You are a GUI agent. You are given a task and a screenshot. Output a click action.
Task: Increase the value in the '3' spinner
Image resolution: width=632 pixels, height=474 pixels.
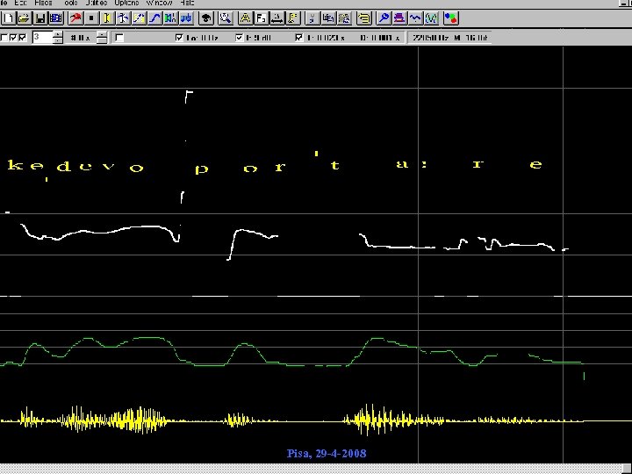(x=58, y=34)
